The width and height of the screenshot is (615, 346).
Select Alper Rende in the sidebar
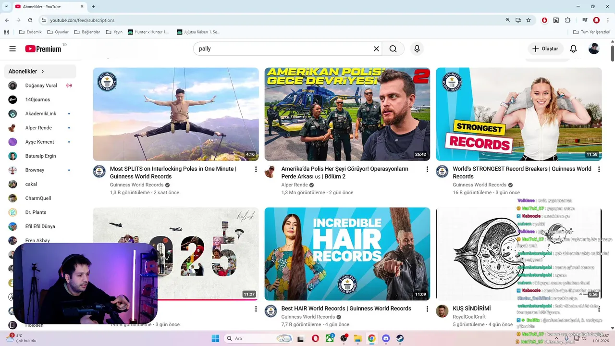coord(39,128)
